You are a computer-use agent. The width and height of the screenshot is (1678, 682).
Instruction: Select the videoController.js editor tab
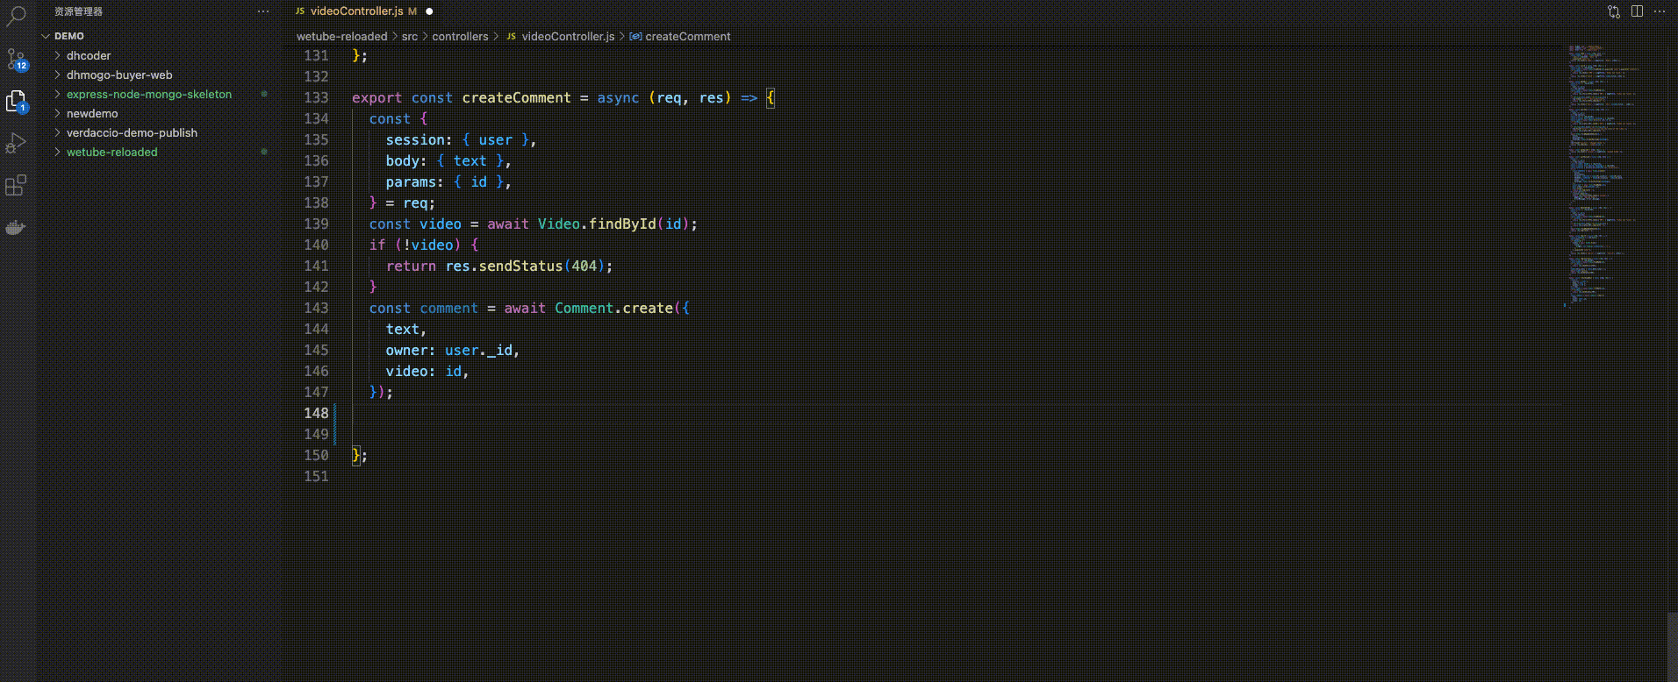(355, 11)
